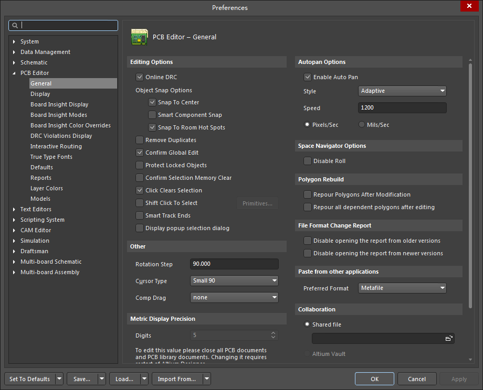
Task: Enable Protect Locked Objects
Action: (x=140, y=165)
